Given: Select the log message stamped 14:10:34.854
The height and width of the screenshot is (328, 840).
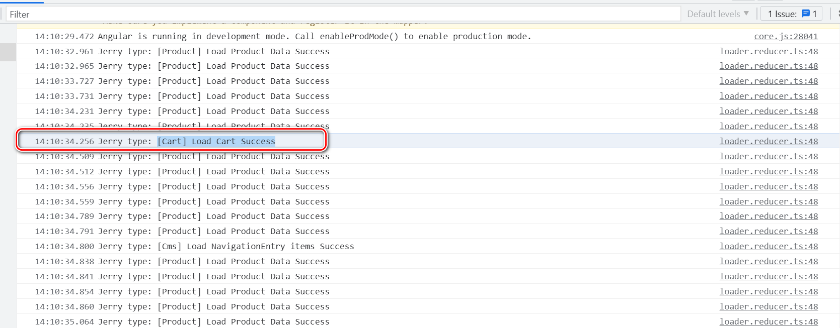Looking at the screenshot, I should point(213,291).
